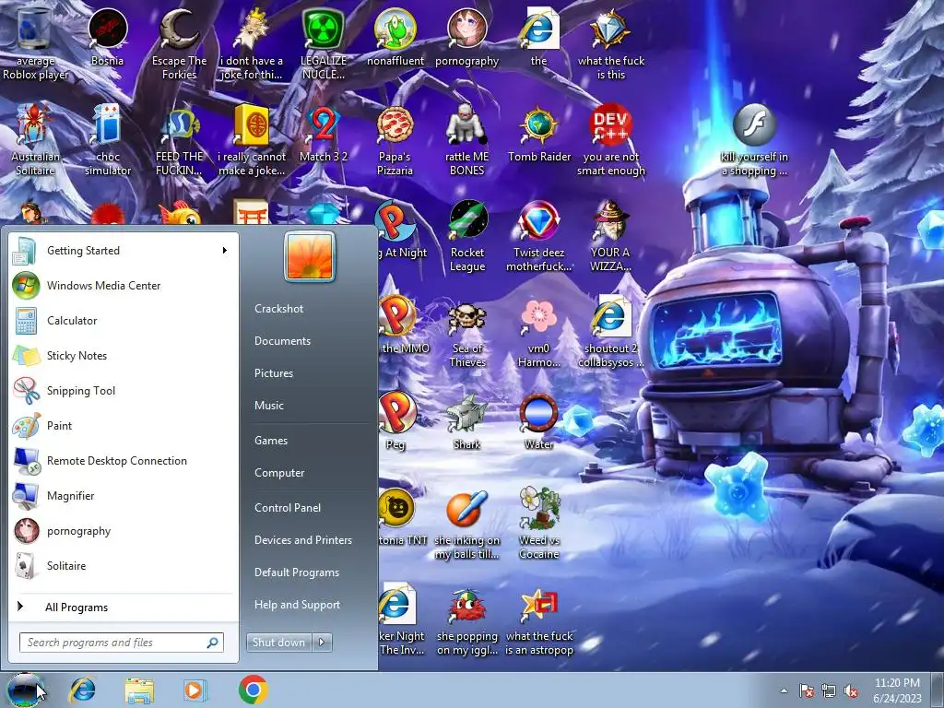The width and height of the screenshot is (944, 708).
Task: Open Sticky Notes in Start menu
Action: tap(124, 355)
